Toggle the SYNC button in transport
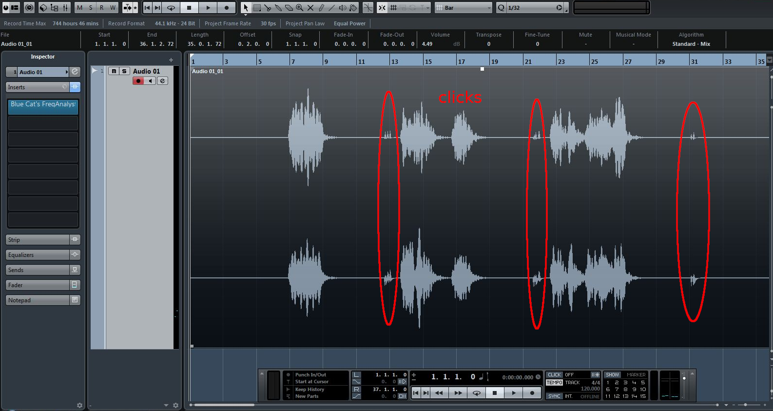773x411 pixels. (x=554, y=396)
